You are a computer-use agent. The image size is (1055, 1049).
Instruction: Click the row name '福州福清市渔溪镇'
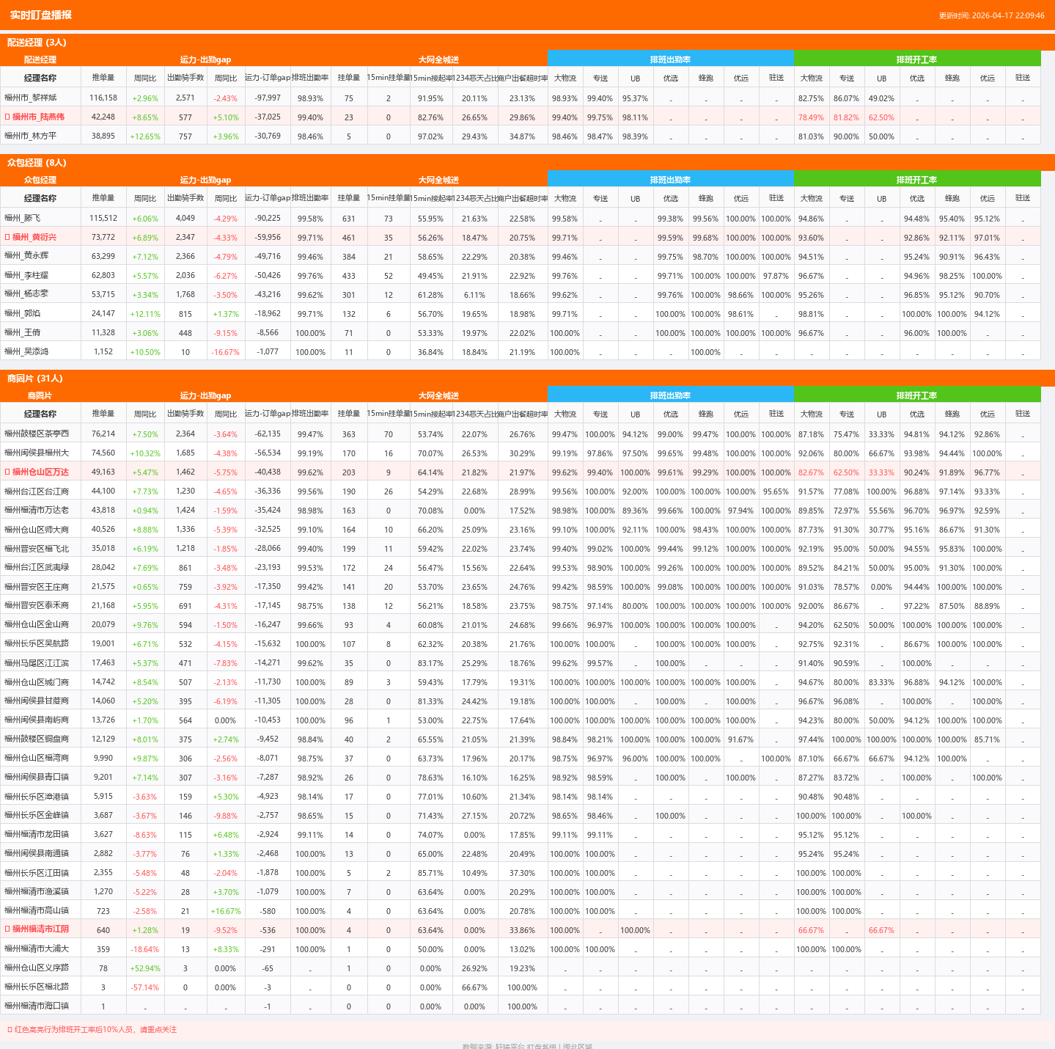(37, 891)
